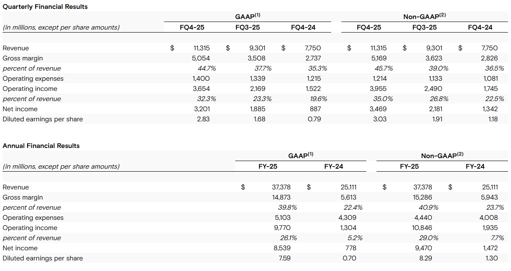The height and width of the screenshot is (271, 511).
Task: Select the Non-GAAP header in quarterly table
Action: click(x=425, y=16)
